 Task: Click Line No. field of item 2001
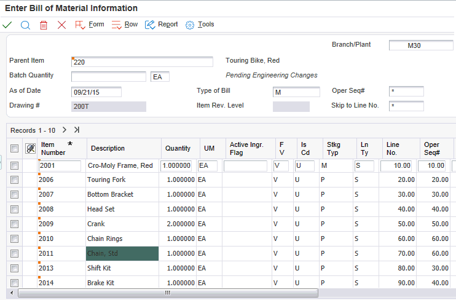pos(396,166)
